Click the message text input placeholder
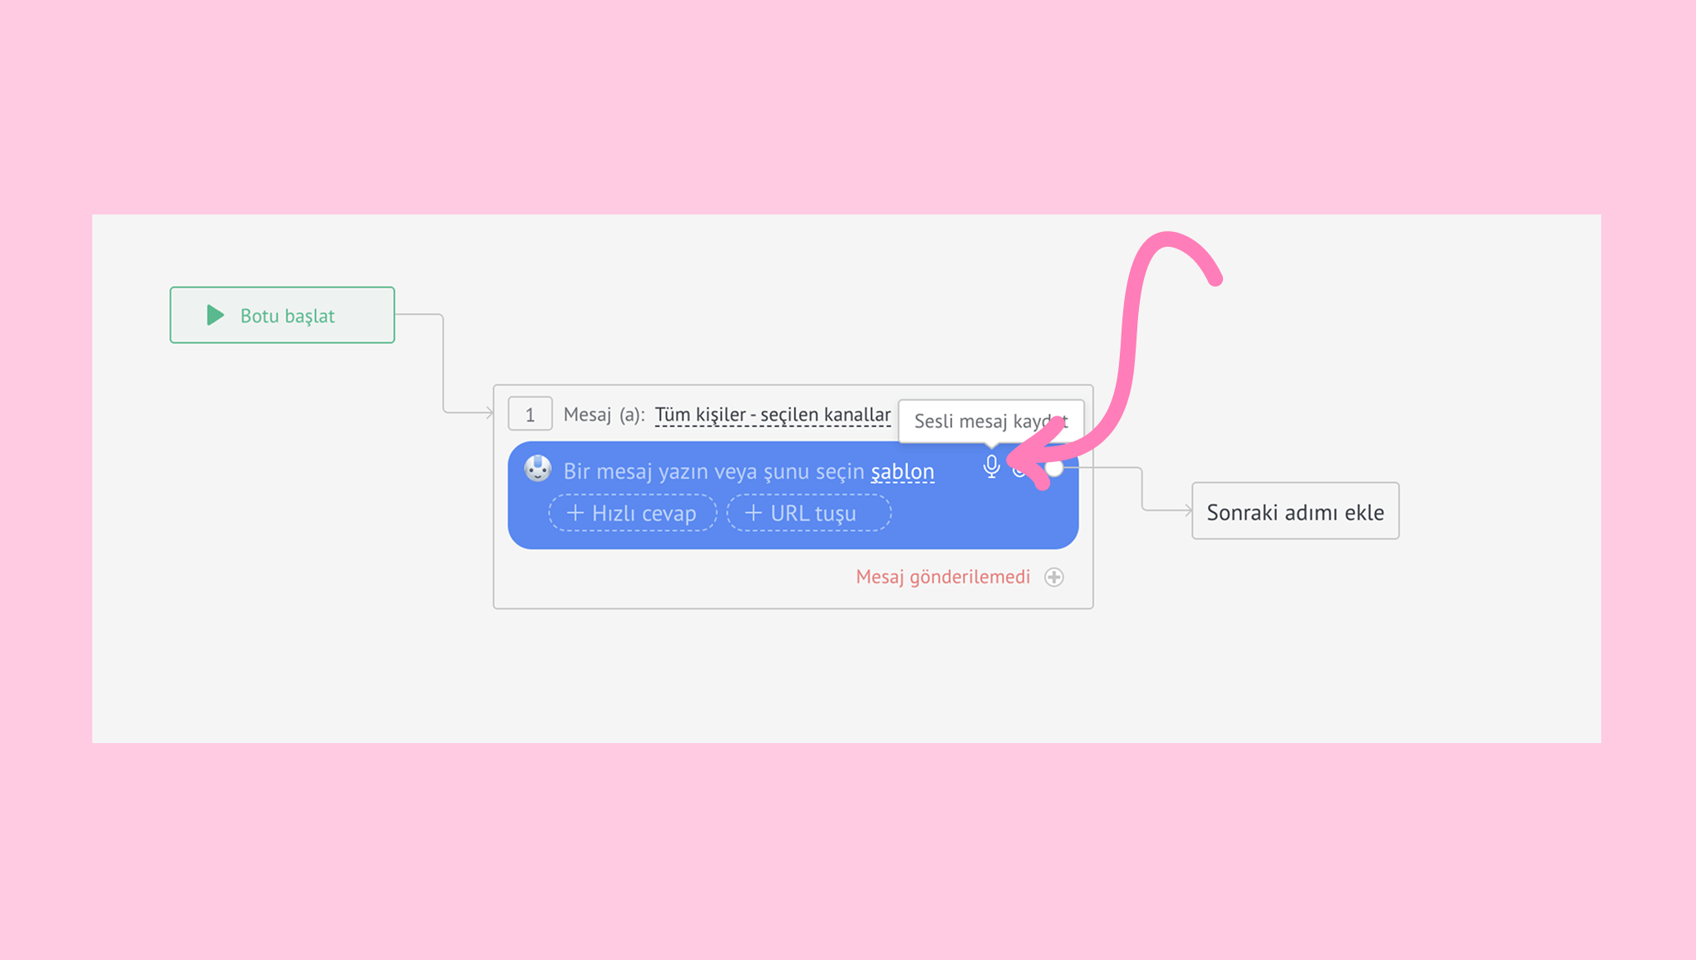The width and height of the screenshot is (1696, 960). (x=713, y=471)
